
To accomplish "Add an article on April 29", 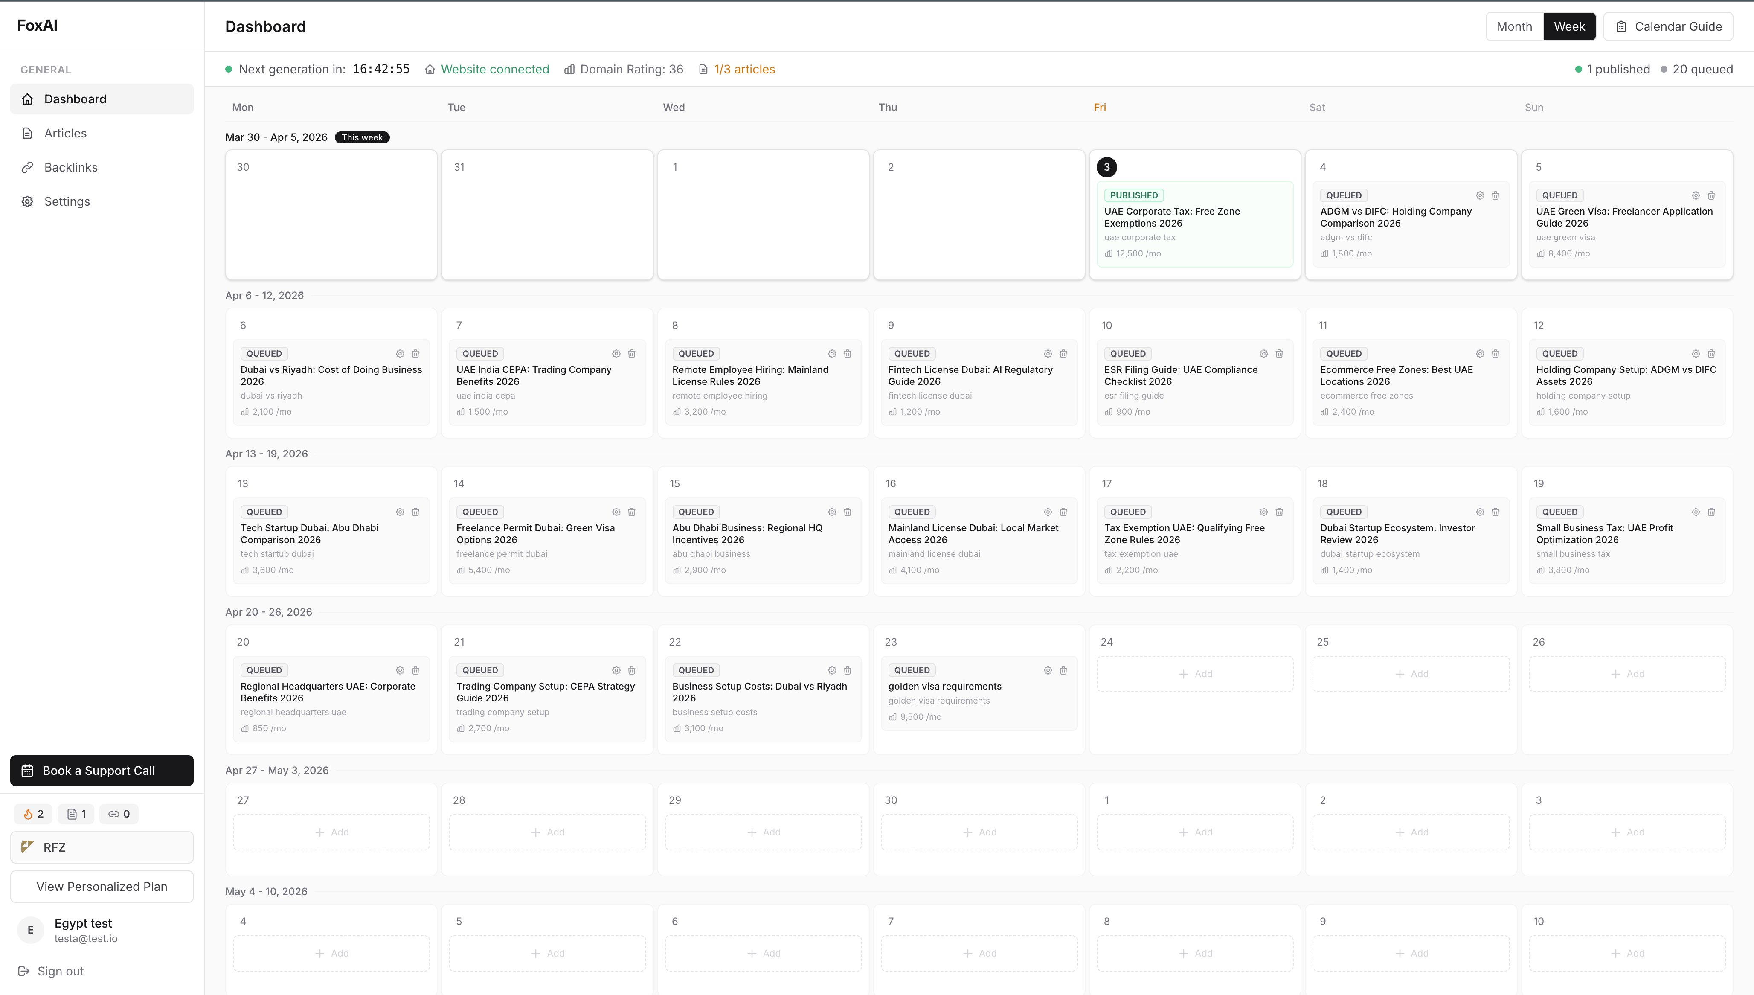I will (763, 832).
